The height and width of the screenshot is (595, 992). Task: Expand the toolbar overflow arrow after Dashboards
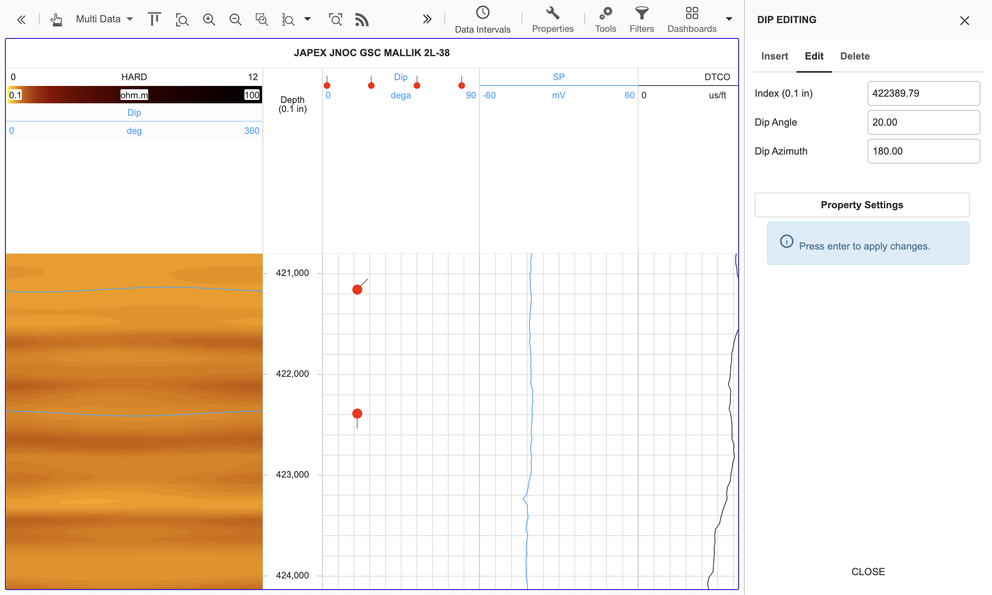coord(729,19)
